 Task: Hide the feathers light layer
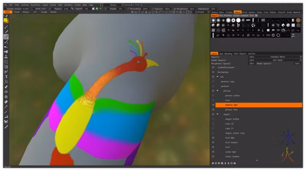click(213, 105)
